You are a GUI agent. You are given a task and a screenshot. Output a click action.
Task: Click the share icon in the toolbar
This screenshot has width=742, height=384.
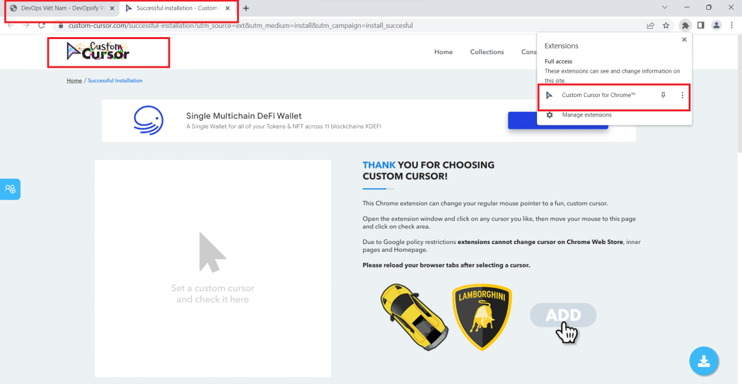pyautogui.click(x=650, y=25)
